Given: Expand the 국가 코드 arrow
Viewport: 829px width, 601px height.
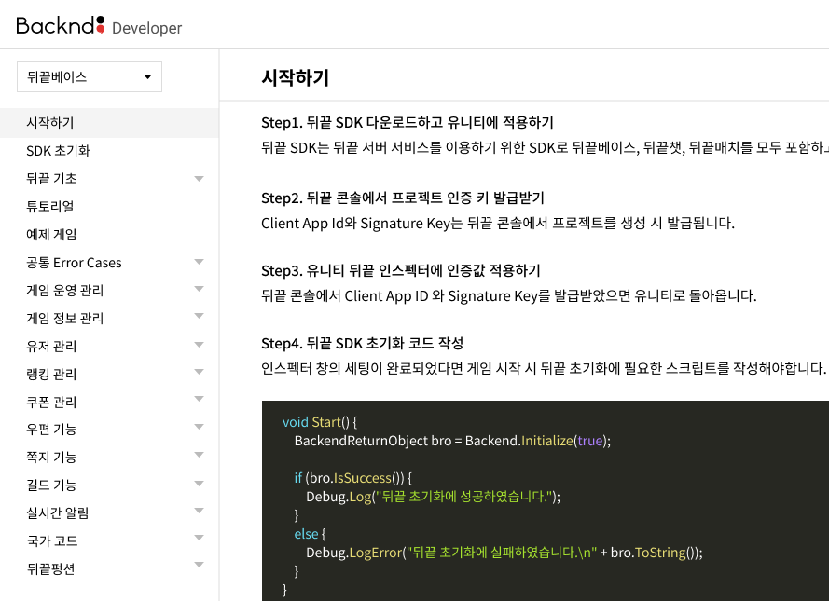Looking at the screenshot, I should coord(199,538).
